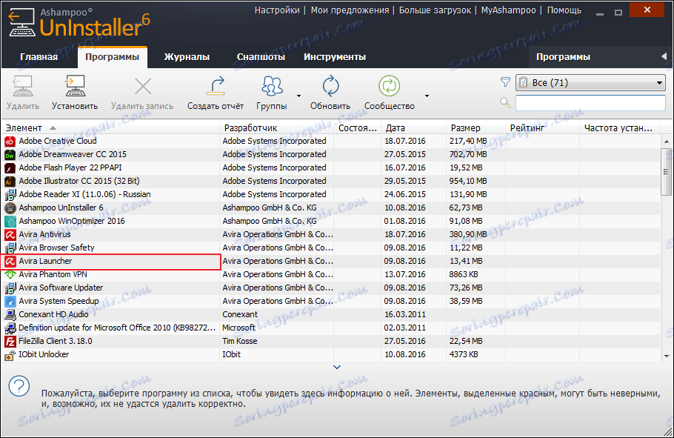Viewport: 674px width, 438px height.
Task: Click the Adobe Reader XI row icon
Action: tap(10, 194)
